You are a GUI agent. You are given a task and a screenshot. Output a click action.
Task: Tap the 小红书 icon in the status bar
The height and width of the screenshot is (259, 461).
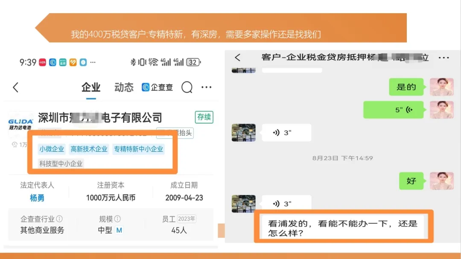(x=42, y=63)
